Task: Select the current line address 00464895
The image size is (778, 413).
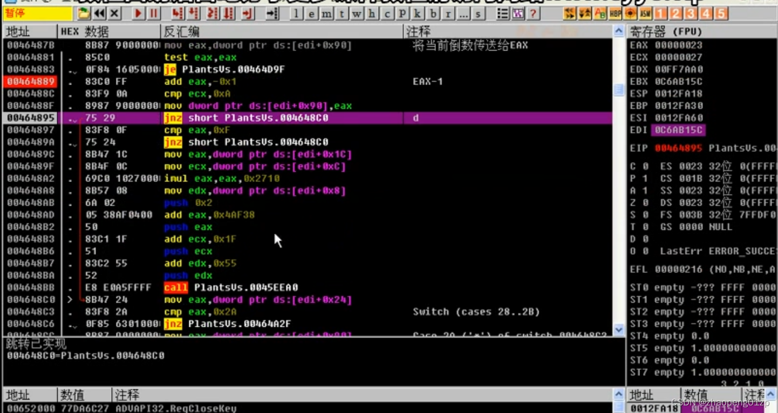Action: click(x=31, y=118)
